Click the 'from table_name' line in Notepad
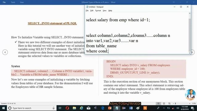Viewport: 197px width, 111px height. [101, 46]
